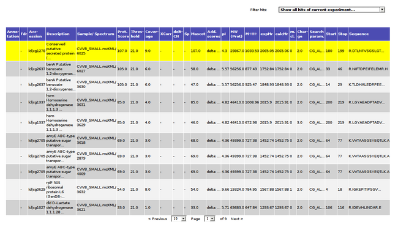Open the Filter hits dropdown
398x230 pixels.
tap(331, 10)
